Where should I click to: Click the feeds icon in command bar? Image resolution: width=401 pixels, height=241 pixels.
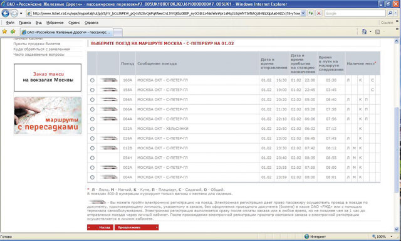377,32
